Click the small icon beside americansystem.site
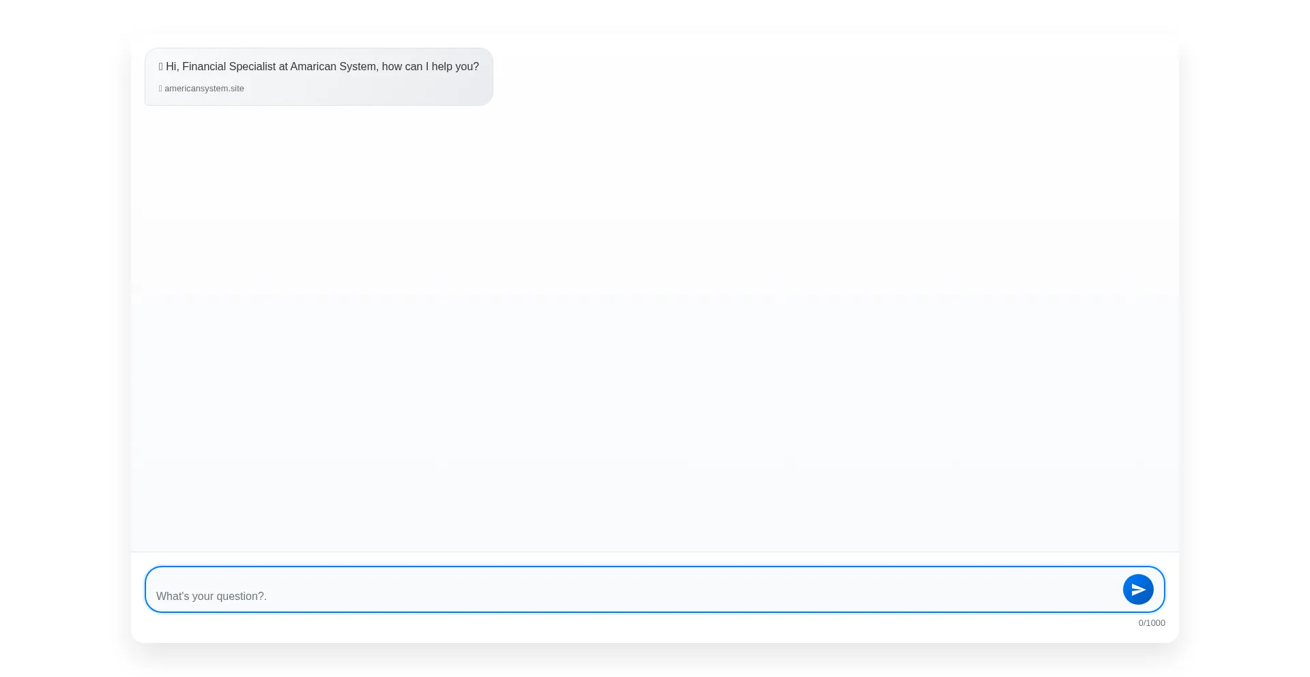1310x677 pixels. (160, 89)
